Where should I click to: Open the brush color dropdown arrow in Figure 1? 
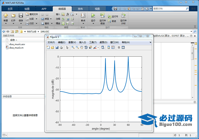[x=98, y=48]
